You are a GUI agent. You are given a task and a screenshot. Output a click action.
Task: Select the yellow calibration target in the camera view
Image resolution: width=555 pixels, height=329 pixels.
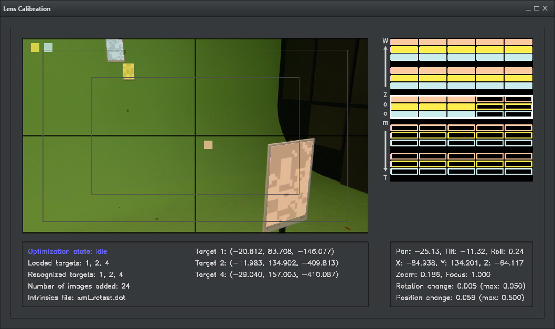point(129,70)
